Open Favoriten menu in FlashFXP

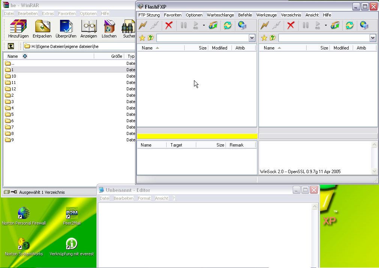tap(173, 15)
